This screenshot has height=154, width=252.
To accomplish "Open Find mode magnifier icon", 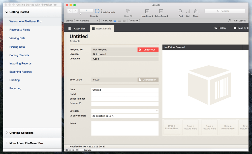I will [181, 11].
